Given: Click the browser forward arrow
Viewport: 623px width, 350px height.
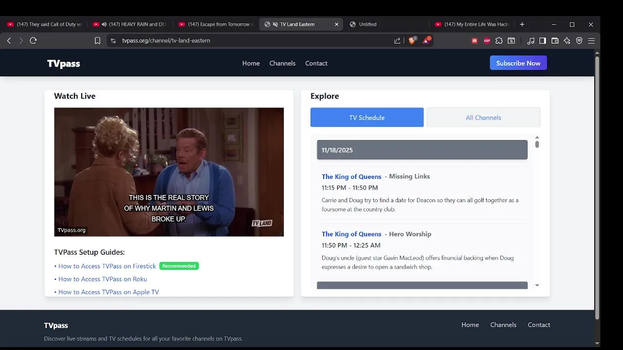Looking at the screenshot, I should [x=21, y=41].
